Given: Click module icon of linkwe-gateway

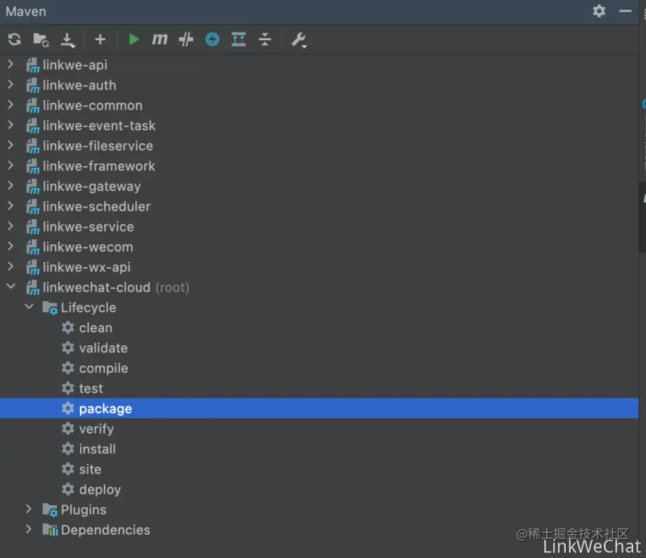Looking at the screenshot, I should (32, 187).
